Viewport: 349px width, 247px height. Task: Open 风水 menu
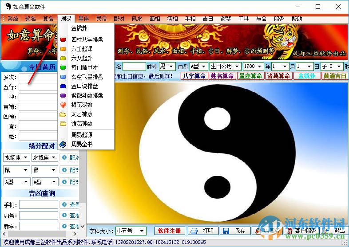(x=137, y=19)
